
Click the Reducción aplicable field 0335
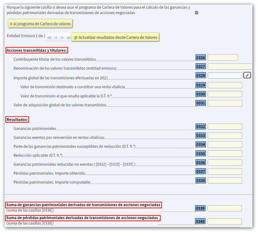225,154
